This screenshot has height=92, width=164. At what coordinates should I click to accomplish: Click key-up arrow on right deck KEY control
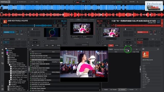(106, 23)
